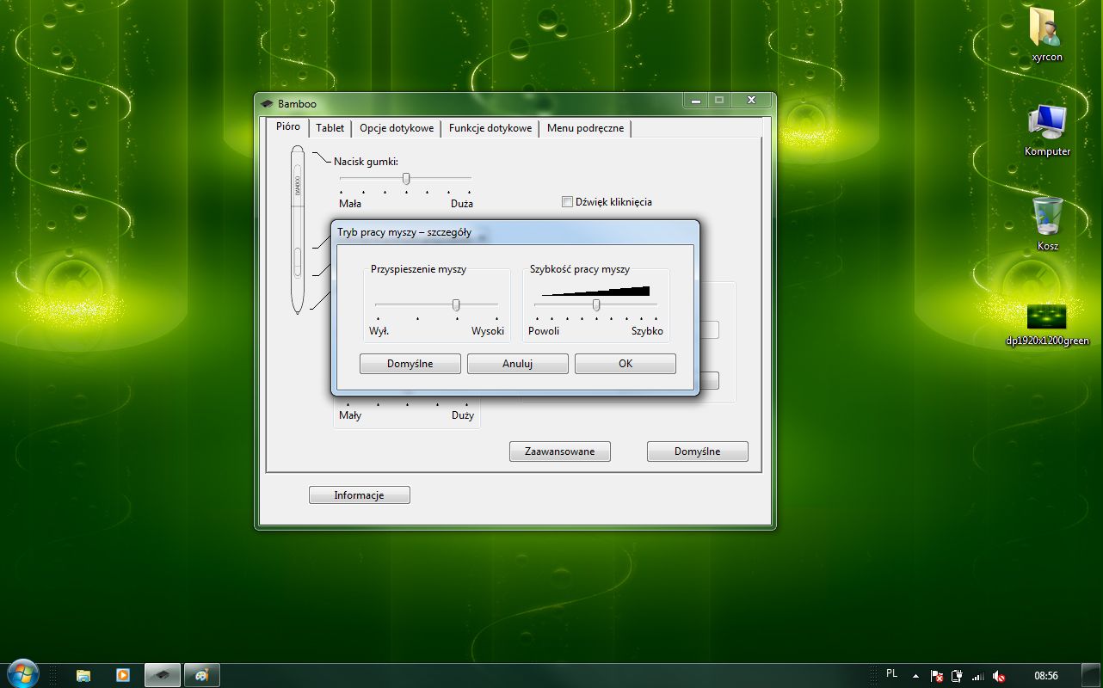
Task: Click the Nacisk gumki slider handle
Action: coord(406,178)
